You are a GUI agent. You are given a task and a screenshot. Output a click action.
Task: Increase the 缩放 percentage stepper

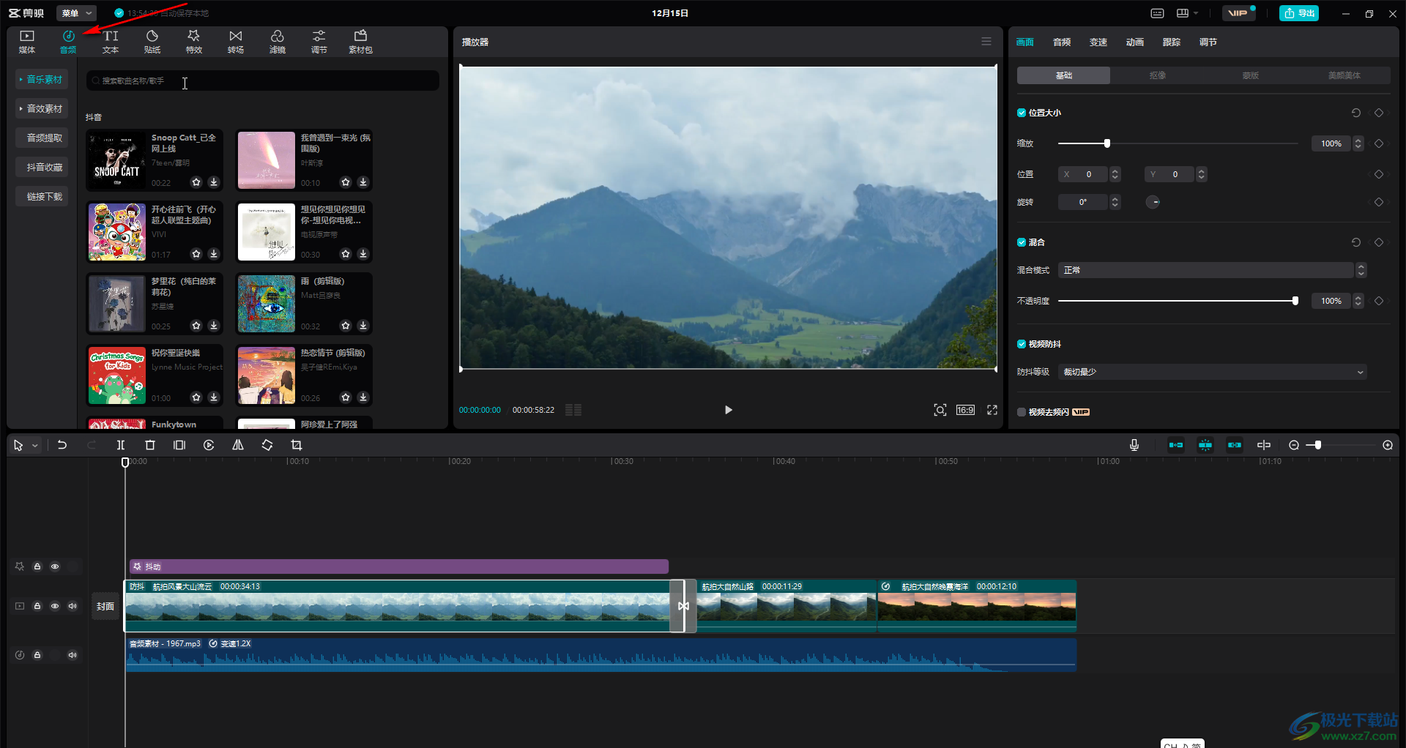[1358, 141]
